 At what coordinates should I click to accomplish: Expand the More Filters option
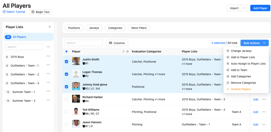coord(139,28)
